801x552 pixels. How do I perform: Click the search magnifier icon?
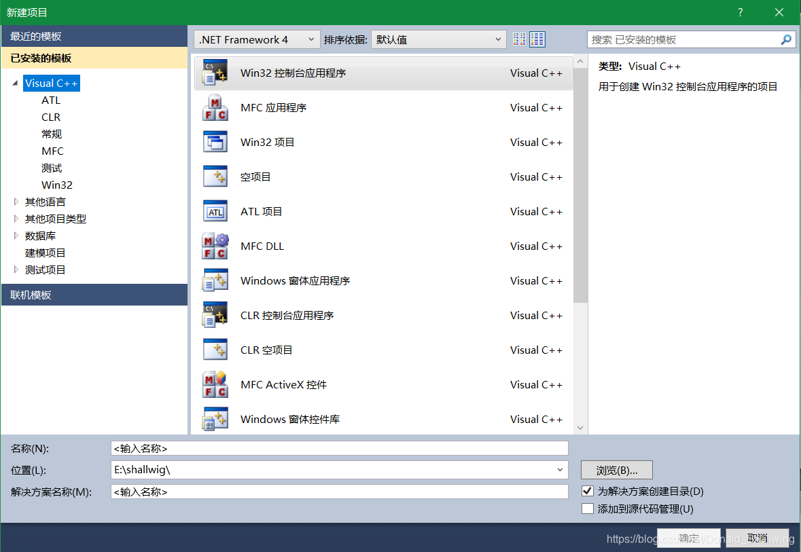(x=785, y=39)
